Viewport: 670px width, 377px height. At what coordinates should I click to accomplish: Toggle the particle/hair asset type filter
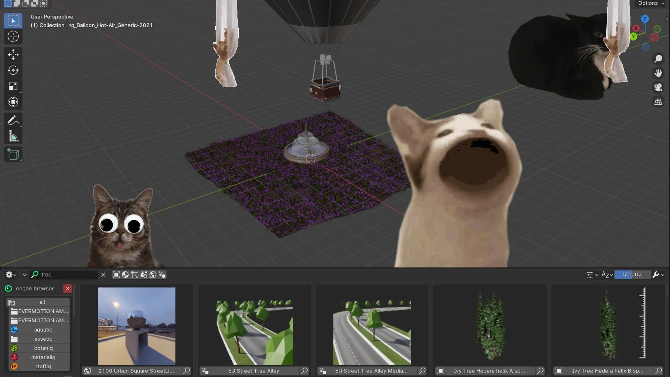coord(144,275)
